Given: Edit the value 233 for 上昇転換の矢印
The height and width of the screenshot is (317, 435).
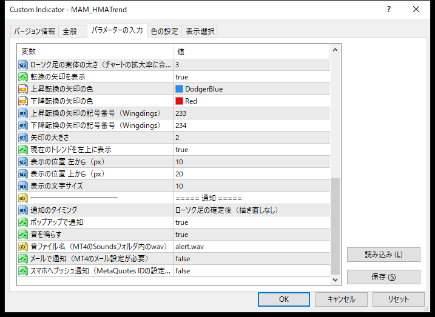Looking at the screenshot, I should tap(251, 113).
